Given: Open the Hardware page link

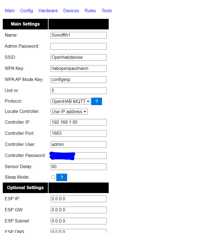Looking at the screenshot, I should [x=48, y=11].
